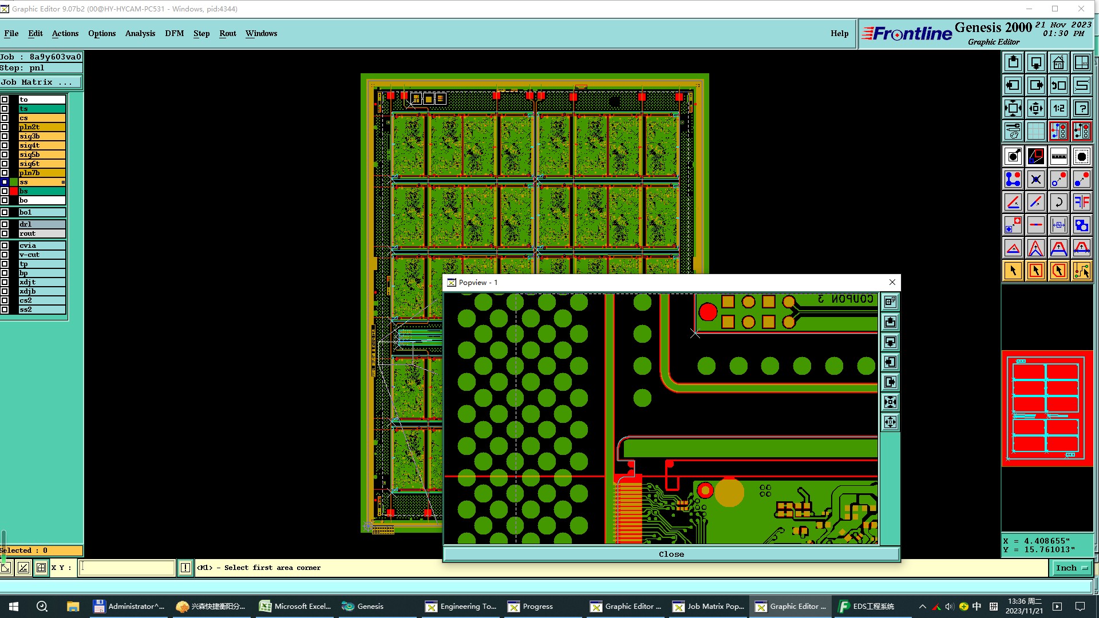The height and width of the screenshot is (618, 1099).
Task: Open the Analysis menu
Action: (x=140, y=33)
